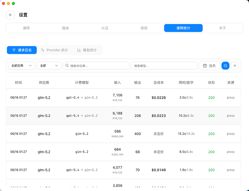Go to the 关于 tab
This screenshot has height=191, width=249.
pyautogui.click(x=222, y=28)
